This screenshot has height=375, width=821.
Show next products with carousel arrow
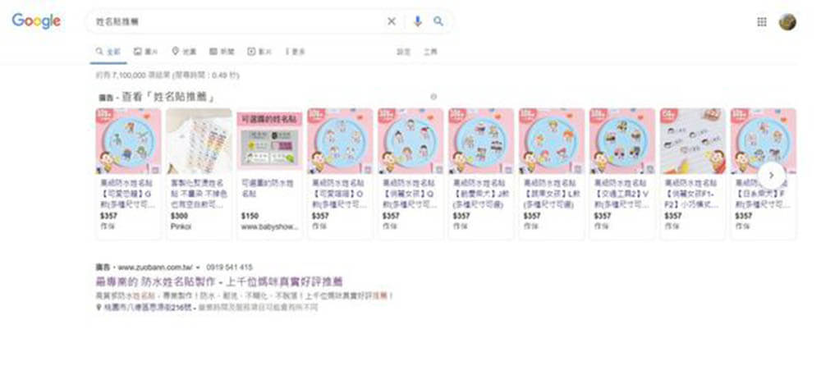point(771,176)
